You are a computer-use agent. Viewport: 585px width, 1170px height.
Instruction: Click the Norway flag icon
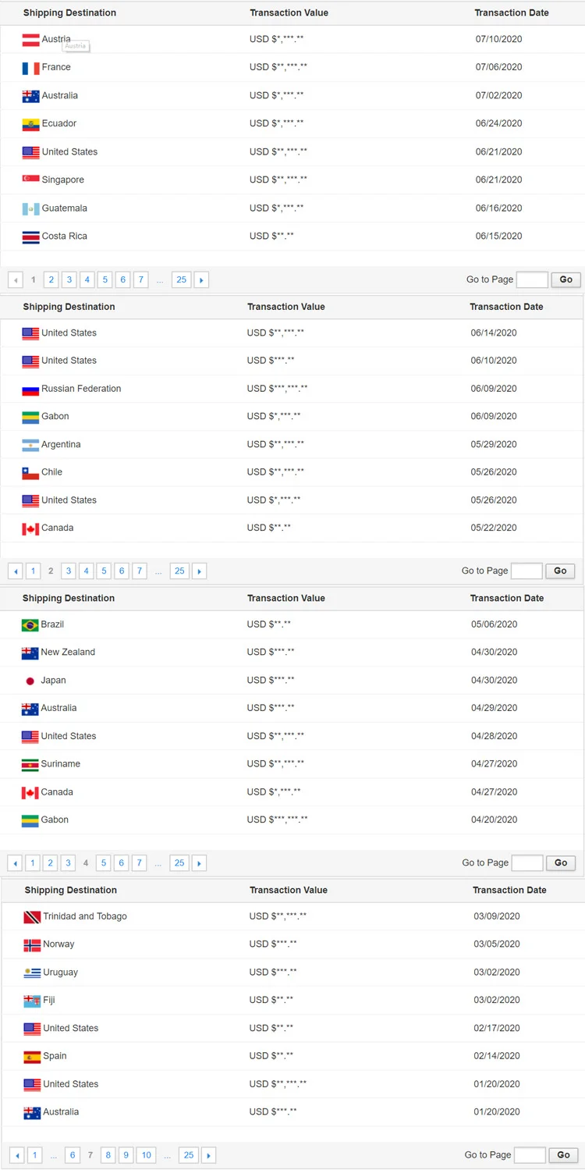pos(32,944)
